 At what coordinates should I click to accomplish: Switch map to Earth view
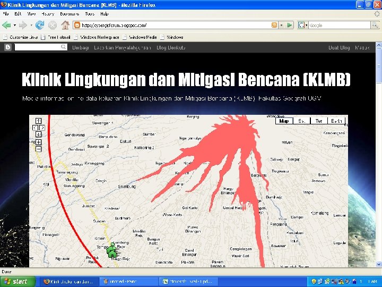click(336, 121)
